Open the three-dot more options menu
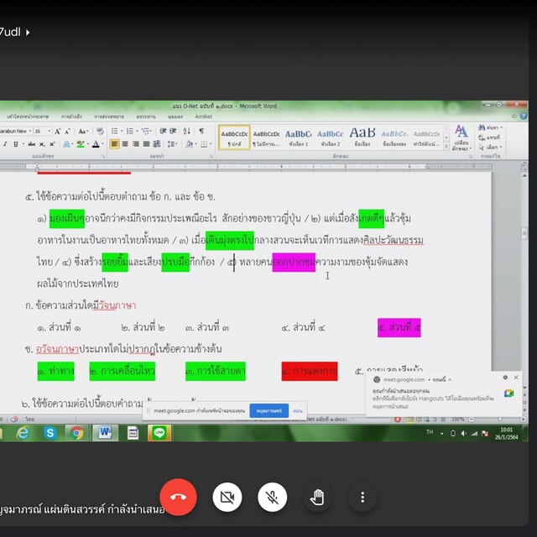Viewport: 537px width, 537px height. click(x=362, y=497)
